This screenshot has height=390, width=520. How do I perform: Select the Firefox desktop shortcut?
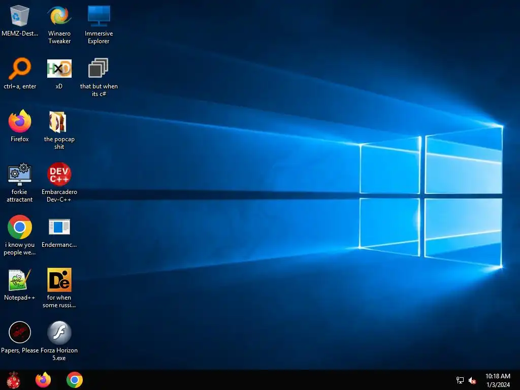point(20,121)
